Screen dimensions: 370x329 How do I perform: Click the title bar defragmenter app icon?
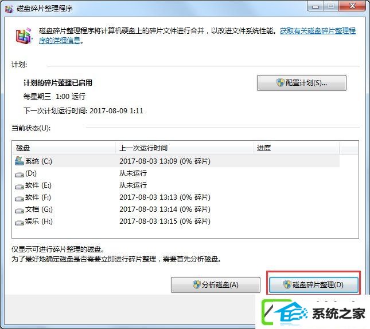[9, 9]
